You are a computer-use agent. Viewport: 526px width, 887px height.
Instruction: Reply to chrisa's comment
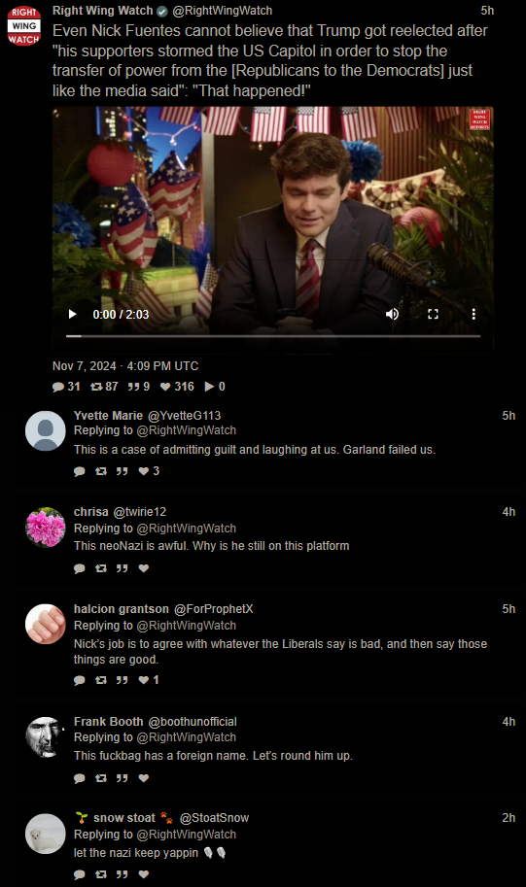click(x=80, y=568)
